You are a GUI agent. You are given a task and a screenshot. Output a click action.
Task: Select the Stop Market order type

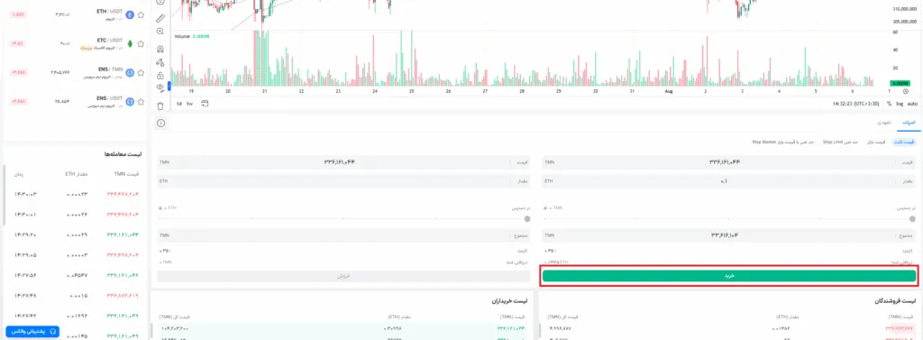click(782, 142)
